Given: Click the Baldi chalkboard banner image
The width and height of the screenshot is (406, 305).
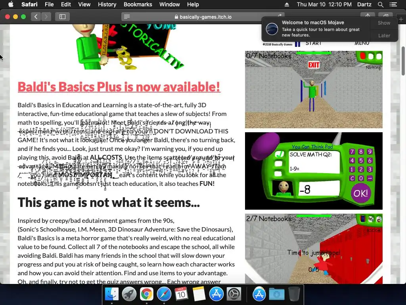Looking at the screenshot, I should pos(128,47).
